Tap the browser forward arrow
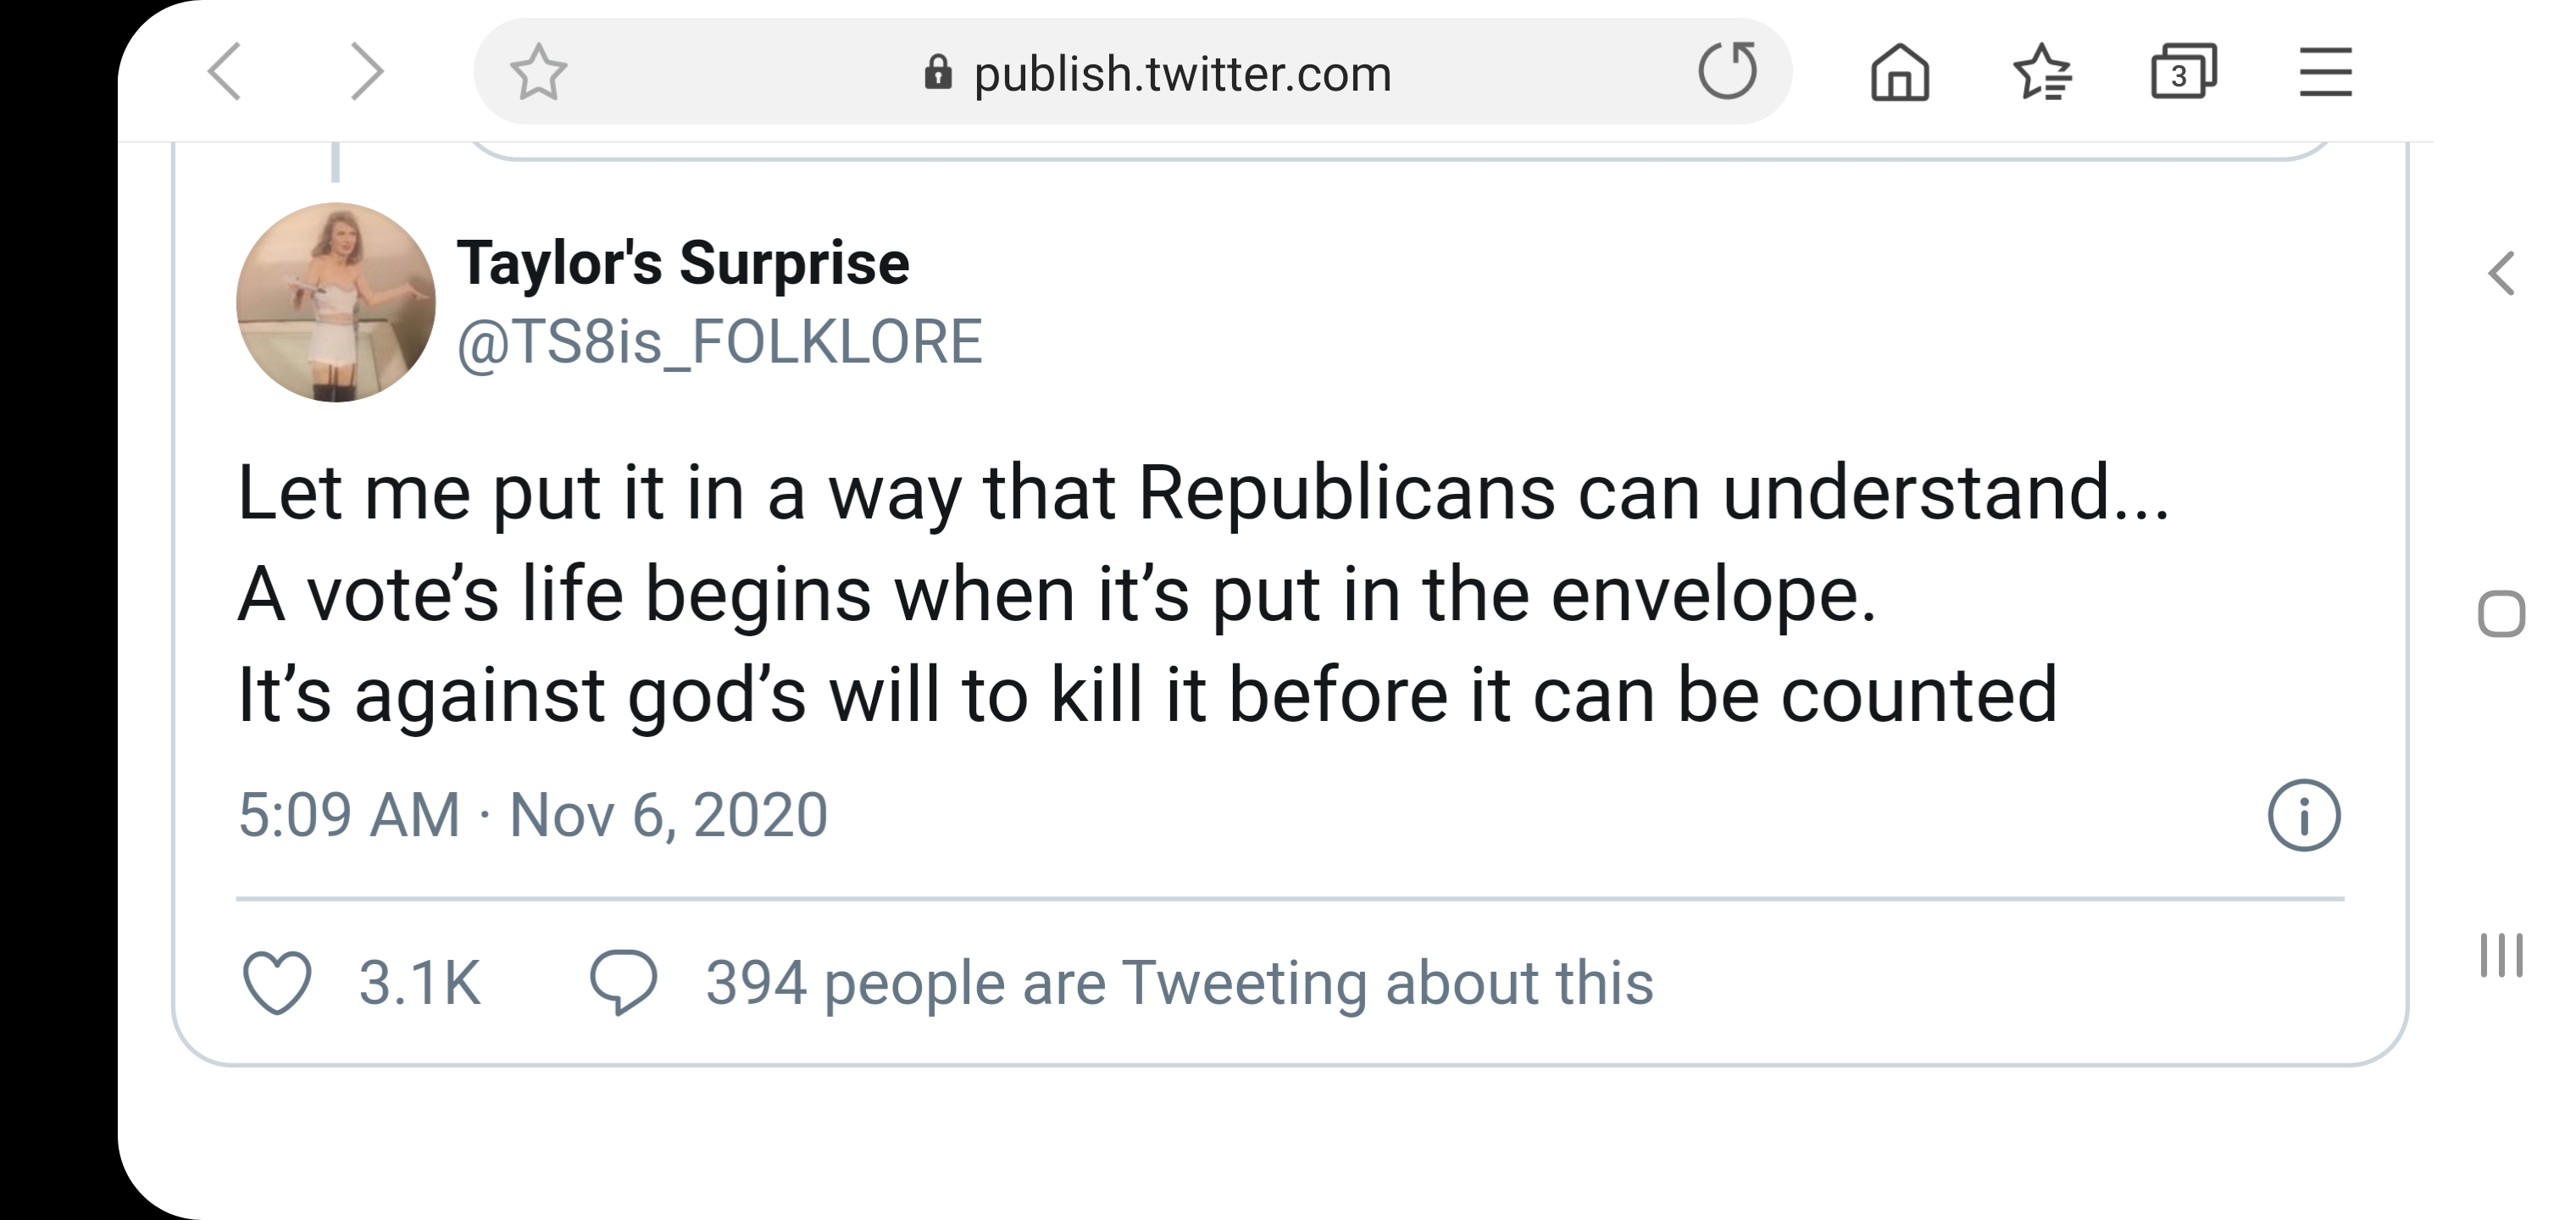2576x1220 pixels. (x=366, y=72)
